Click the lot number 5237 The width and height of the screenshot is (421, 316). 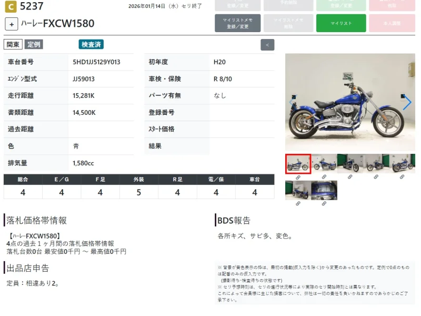pos(32,6)
